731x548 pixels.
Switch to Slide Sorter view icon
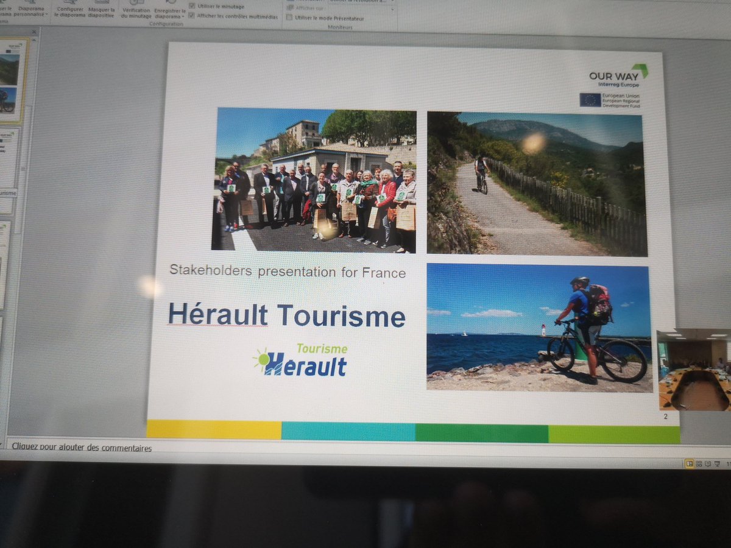[x=700, y=464]
